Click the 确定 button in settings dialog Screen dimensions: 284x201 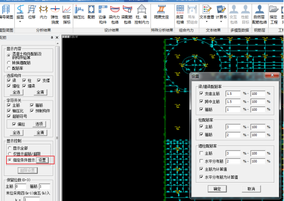[217, 189]
